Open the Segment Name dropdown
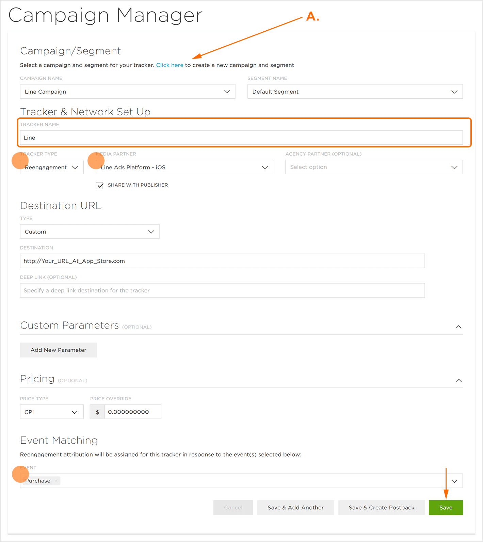This screenshot has width=483, height=542. [355, 92]
